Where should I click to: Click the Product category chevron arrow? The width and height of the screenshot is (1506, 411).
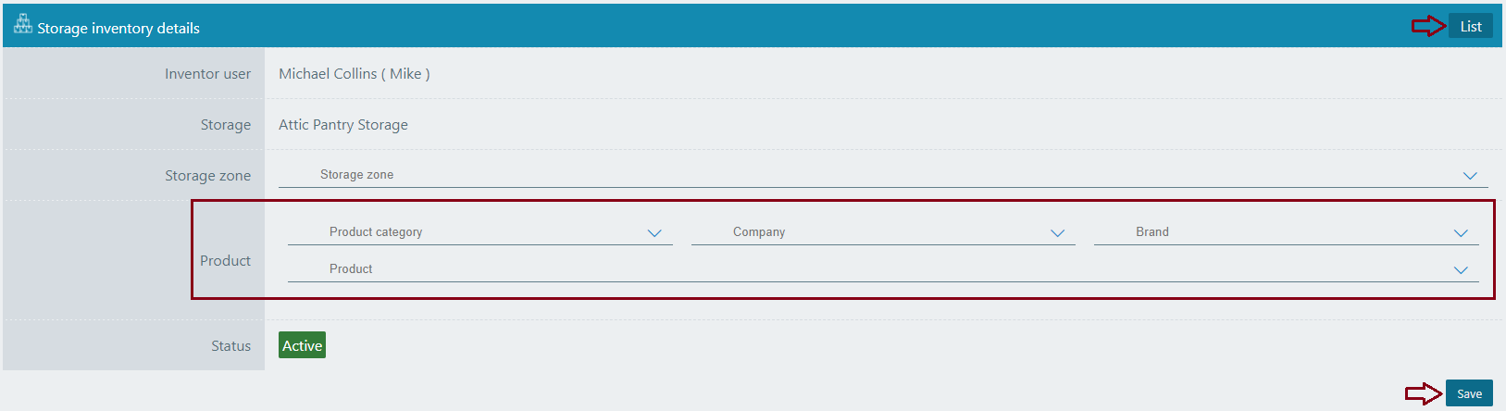click(654, 233)
